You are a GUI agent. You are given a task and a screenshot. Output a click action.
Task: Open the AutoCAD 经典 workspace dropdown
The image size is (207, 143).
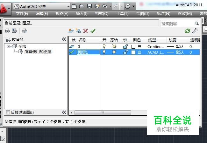pyautogui.click(x=68, y=6)
